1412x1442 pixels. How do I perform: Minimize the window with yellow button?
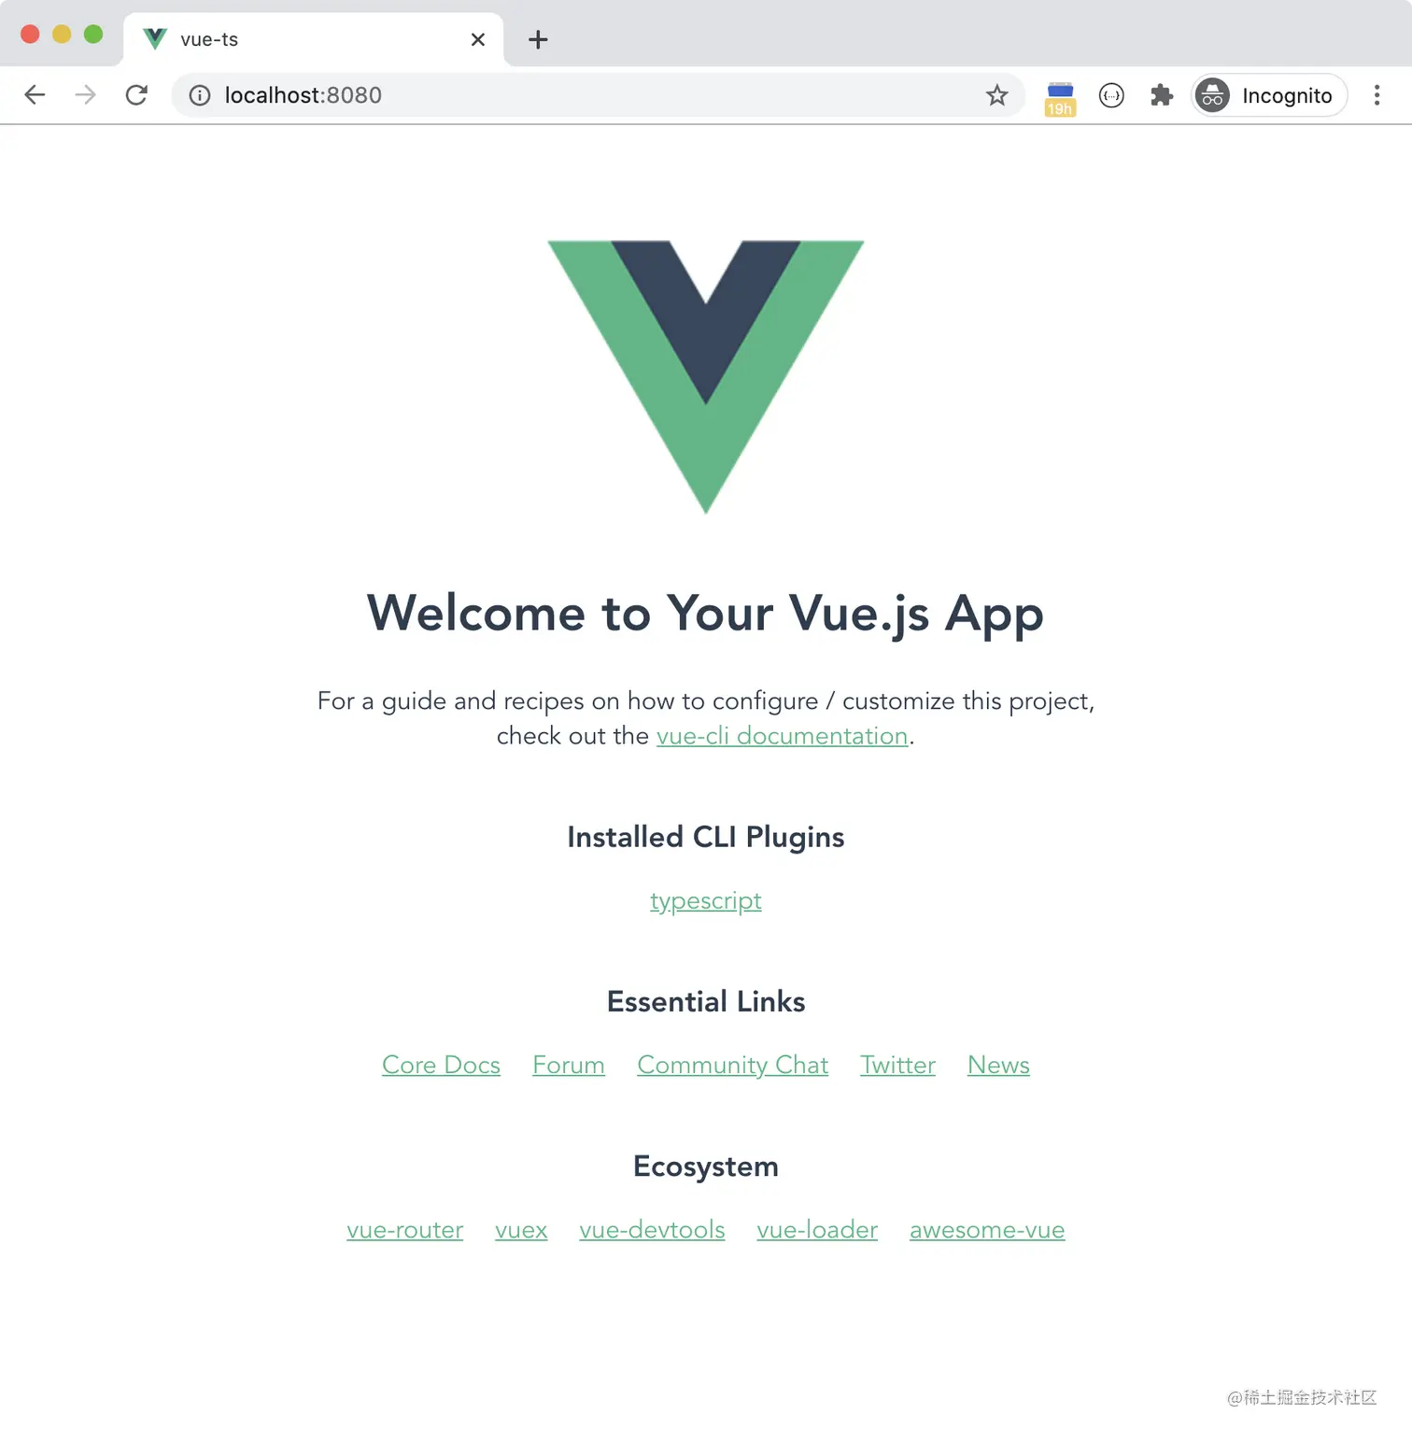coord(62,35)
